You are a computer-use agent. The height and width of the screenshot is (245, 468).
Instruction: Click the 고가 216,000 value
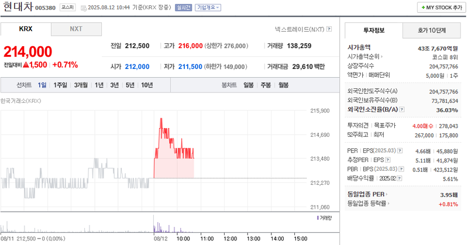(x=191, y=46)
